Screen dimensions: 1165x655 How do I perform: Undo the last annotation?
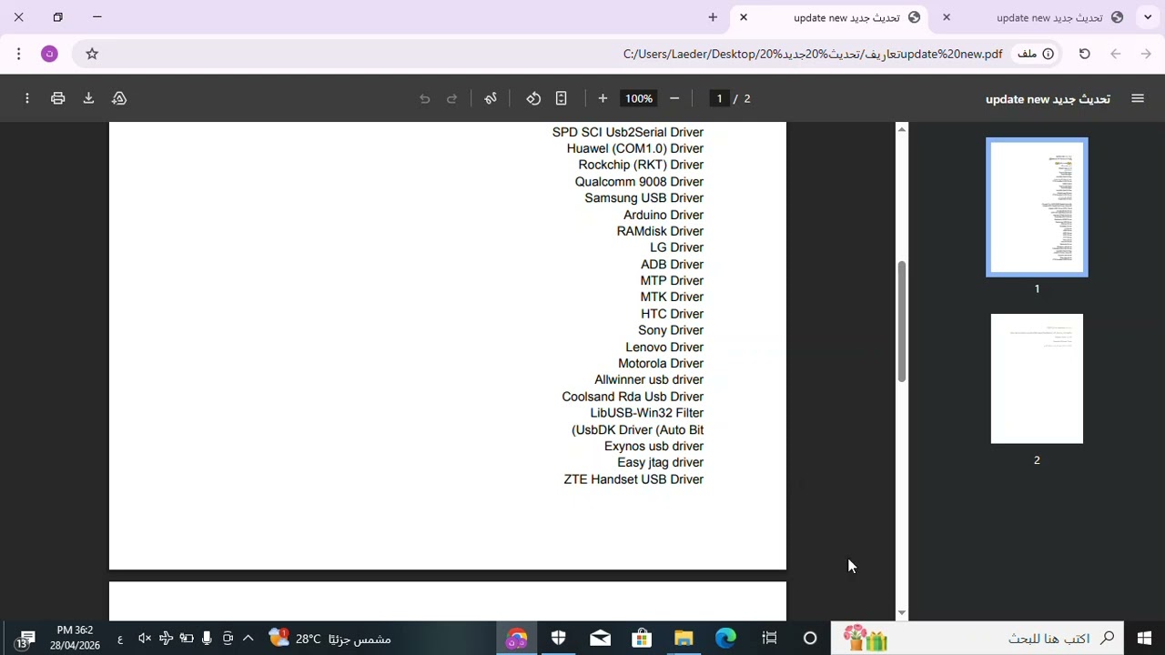coord(424,98)
